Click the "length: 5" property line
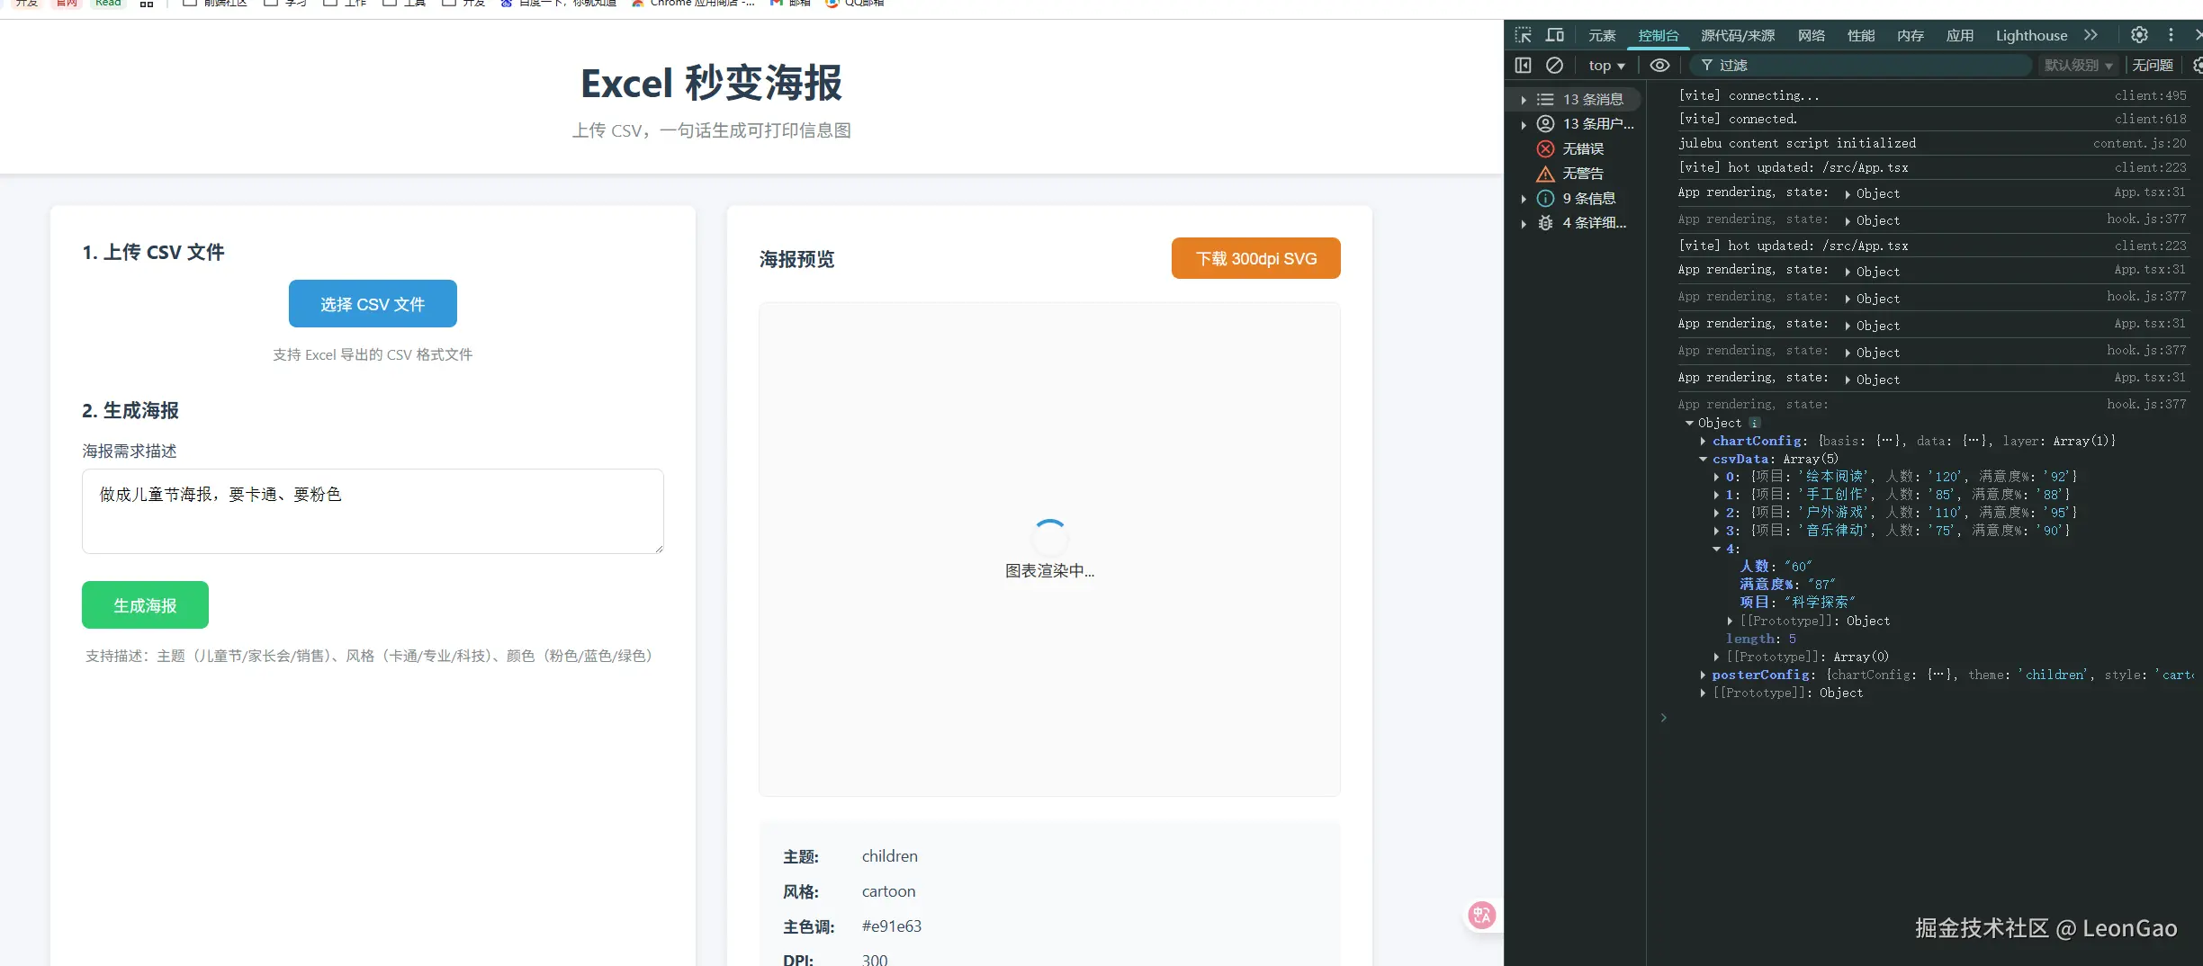This screenshot has height=966, width=2203. [1760, 639]
